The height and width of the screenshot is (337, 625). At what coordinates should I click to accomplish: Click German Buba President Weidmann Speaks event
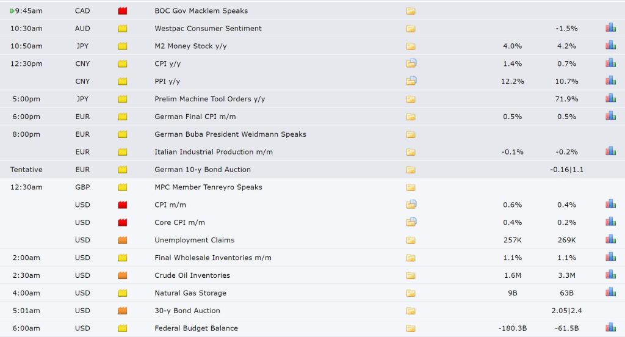click(230, 134)
